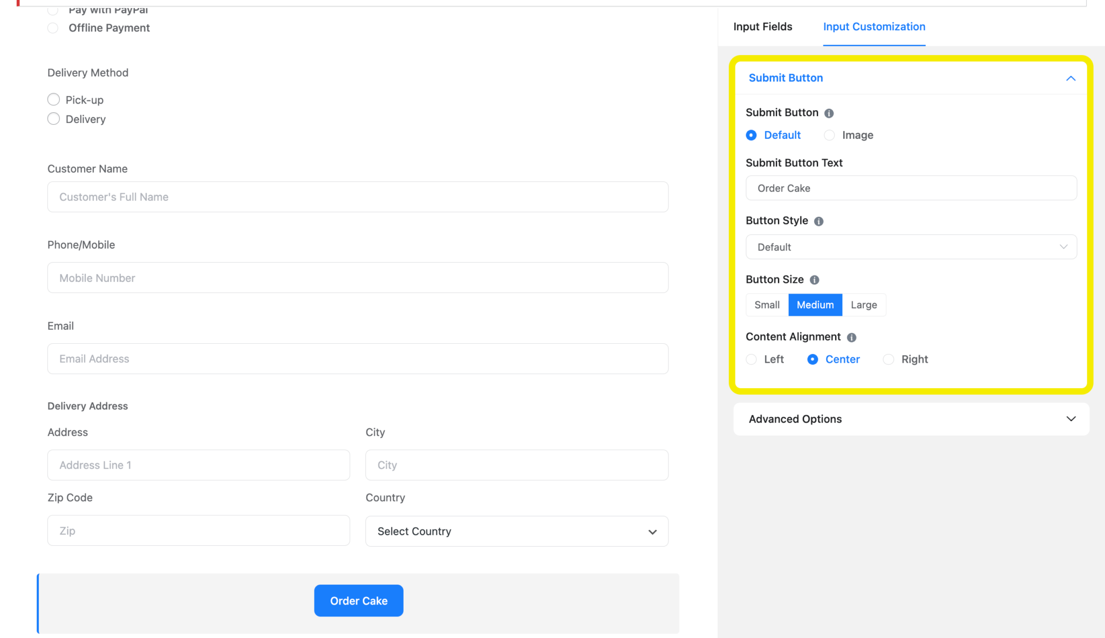Select the Pick-up delivery method
This screenshot has width=1105, height=638.
pos(53,99)
